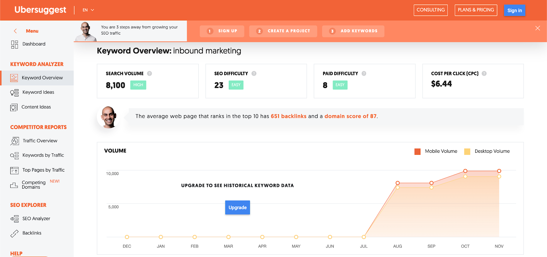Click the NEW! tag beside Competing Domains

tap(55, 181)
